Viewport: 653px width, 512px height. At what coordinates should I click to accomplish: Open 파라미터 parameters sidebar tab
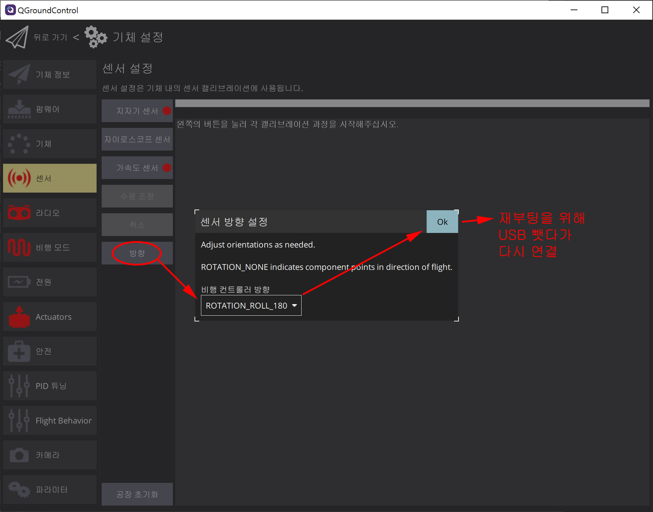(x=50, y=490)
